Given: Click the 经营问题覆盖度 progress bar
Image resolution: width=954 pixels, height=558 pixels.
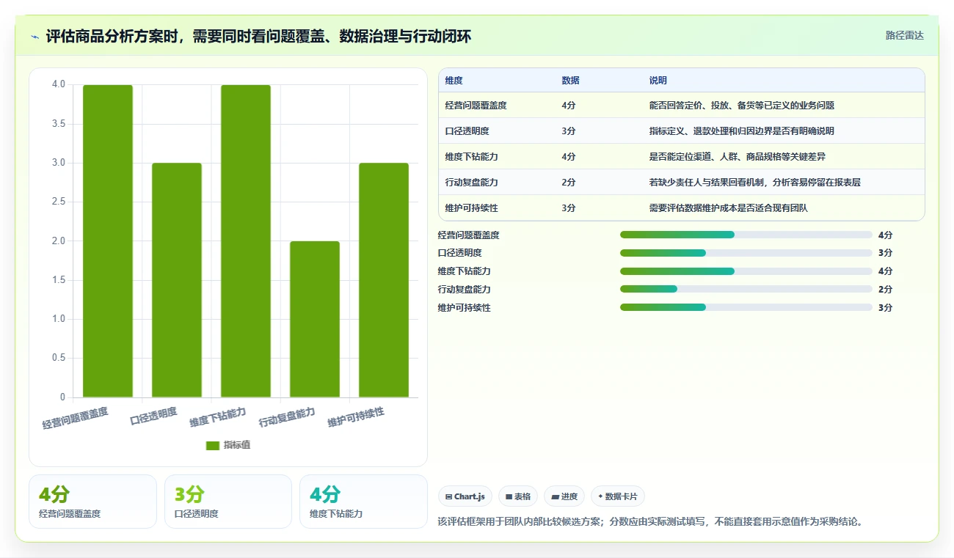Looking at the screenshot, I should (746, 235).
